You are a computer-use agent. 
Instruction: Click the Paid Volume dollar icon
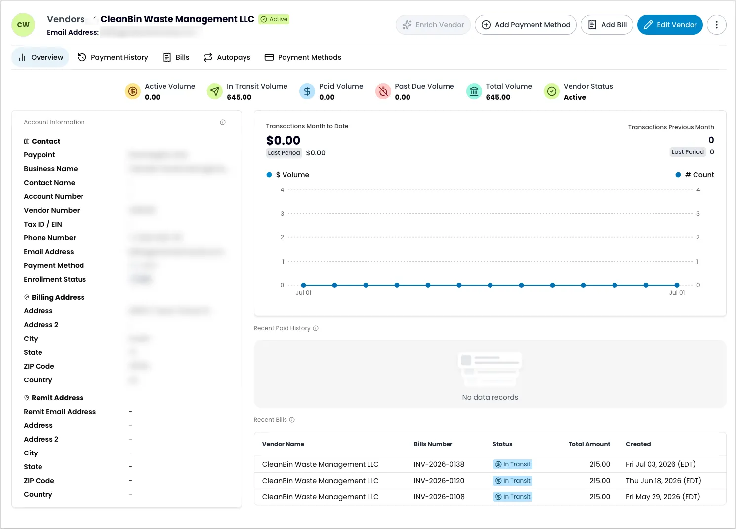pos(307,91)
